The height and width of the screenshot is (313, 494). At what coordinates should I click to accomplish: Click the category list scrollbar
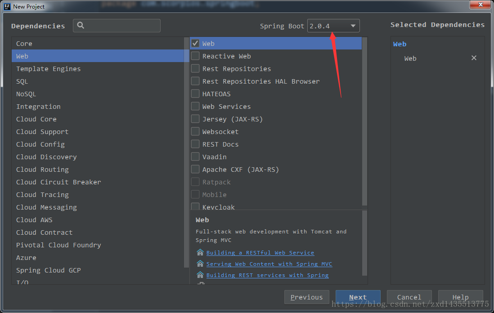pos(186,153)
